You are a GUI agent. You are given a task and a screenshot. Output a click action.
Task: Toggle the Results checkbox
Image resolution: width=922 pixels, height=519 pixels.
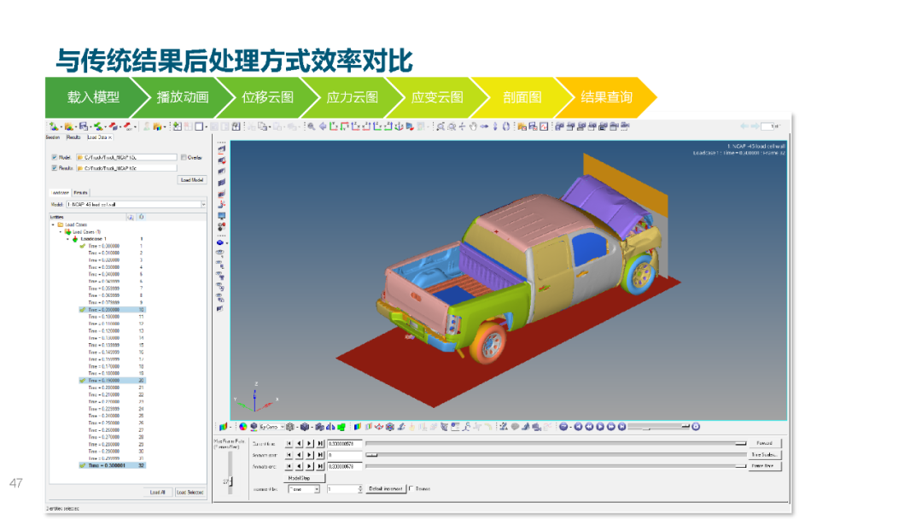[54, 168]
